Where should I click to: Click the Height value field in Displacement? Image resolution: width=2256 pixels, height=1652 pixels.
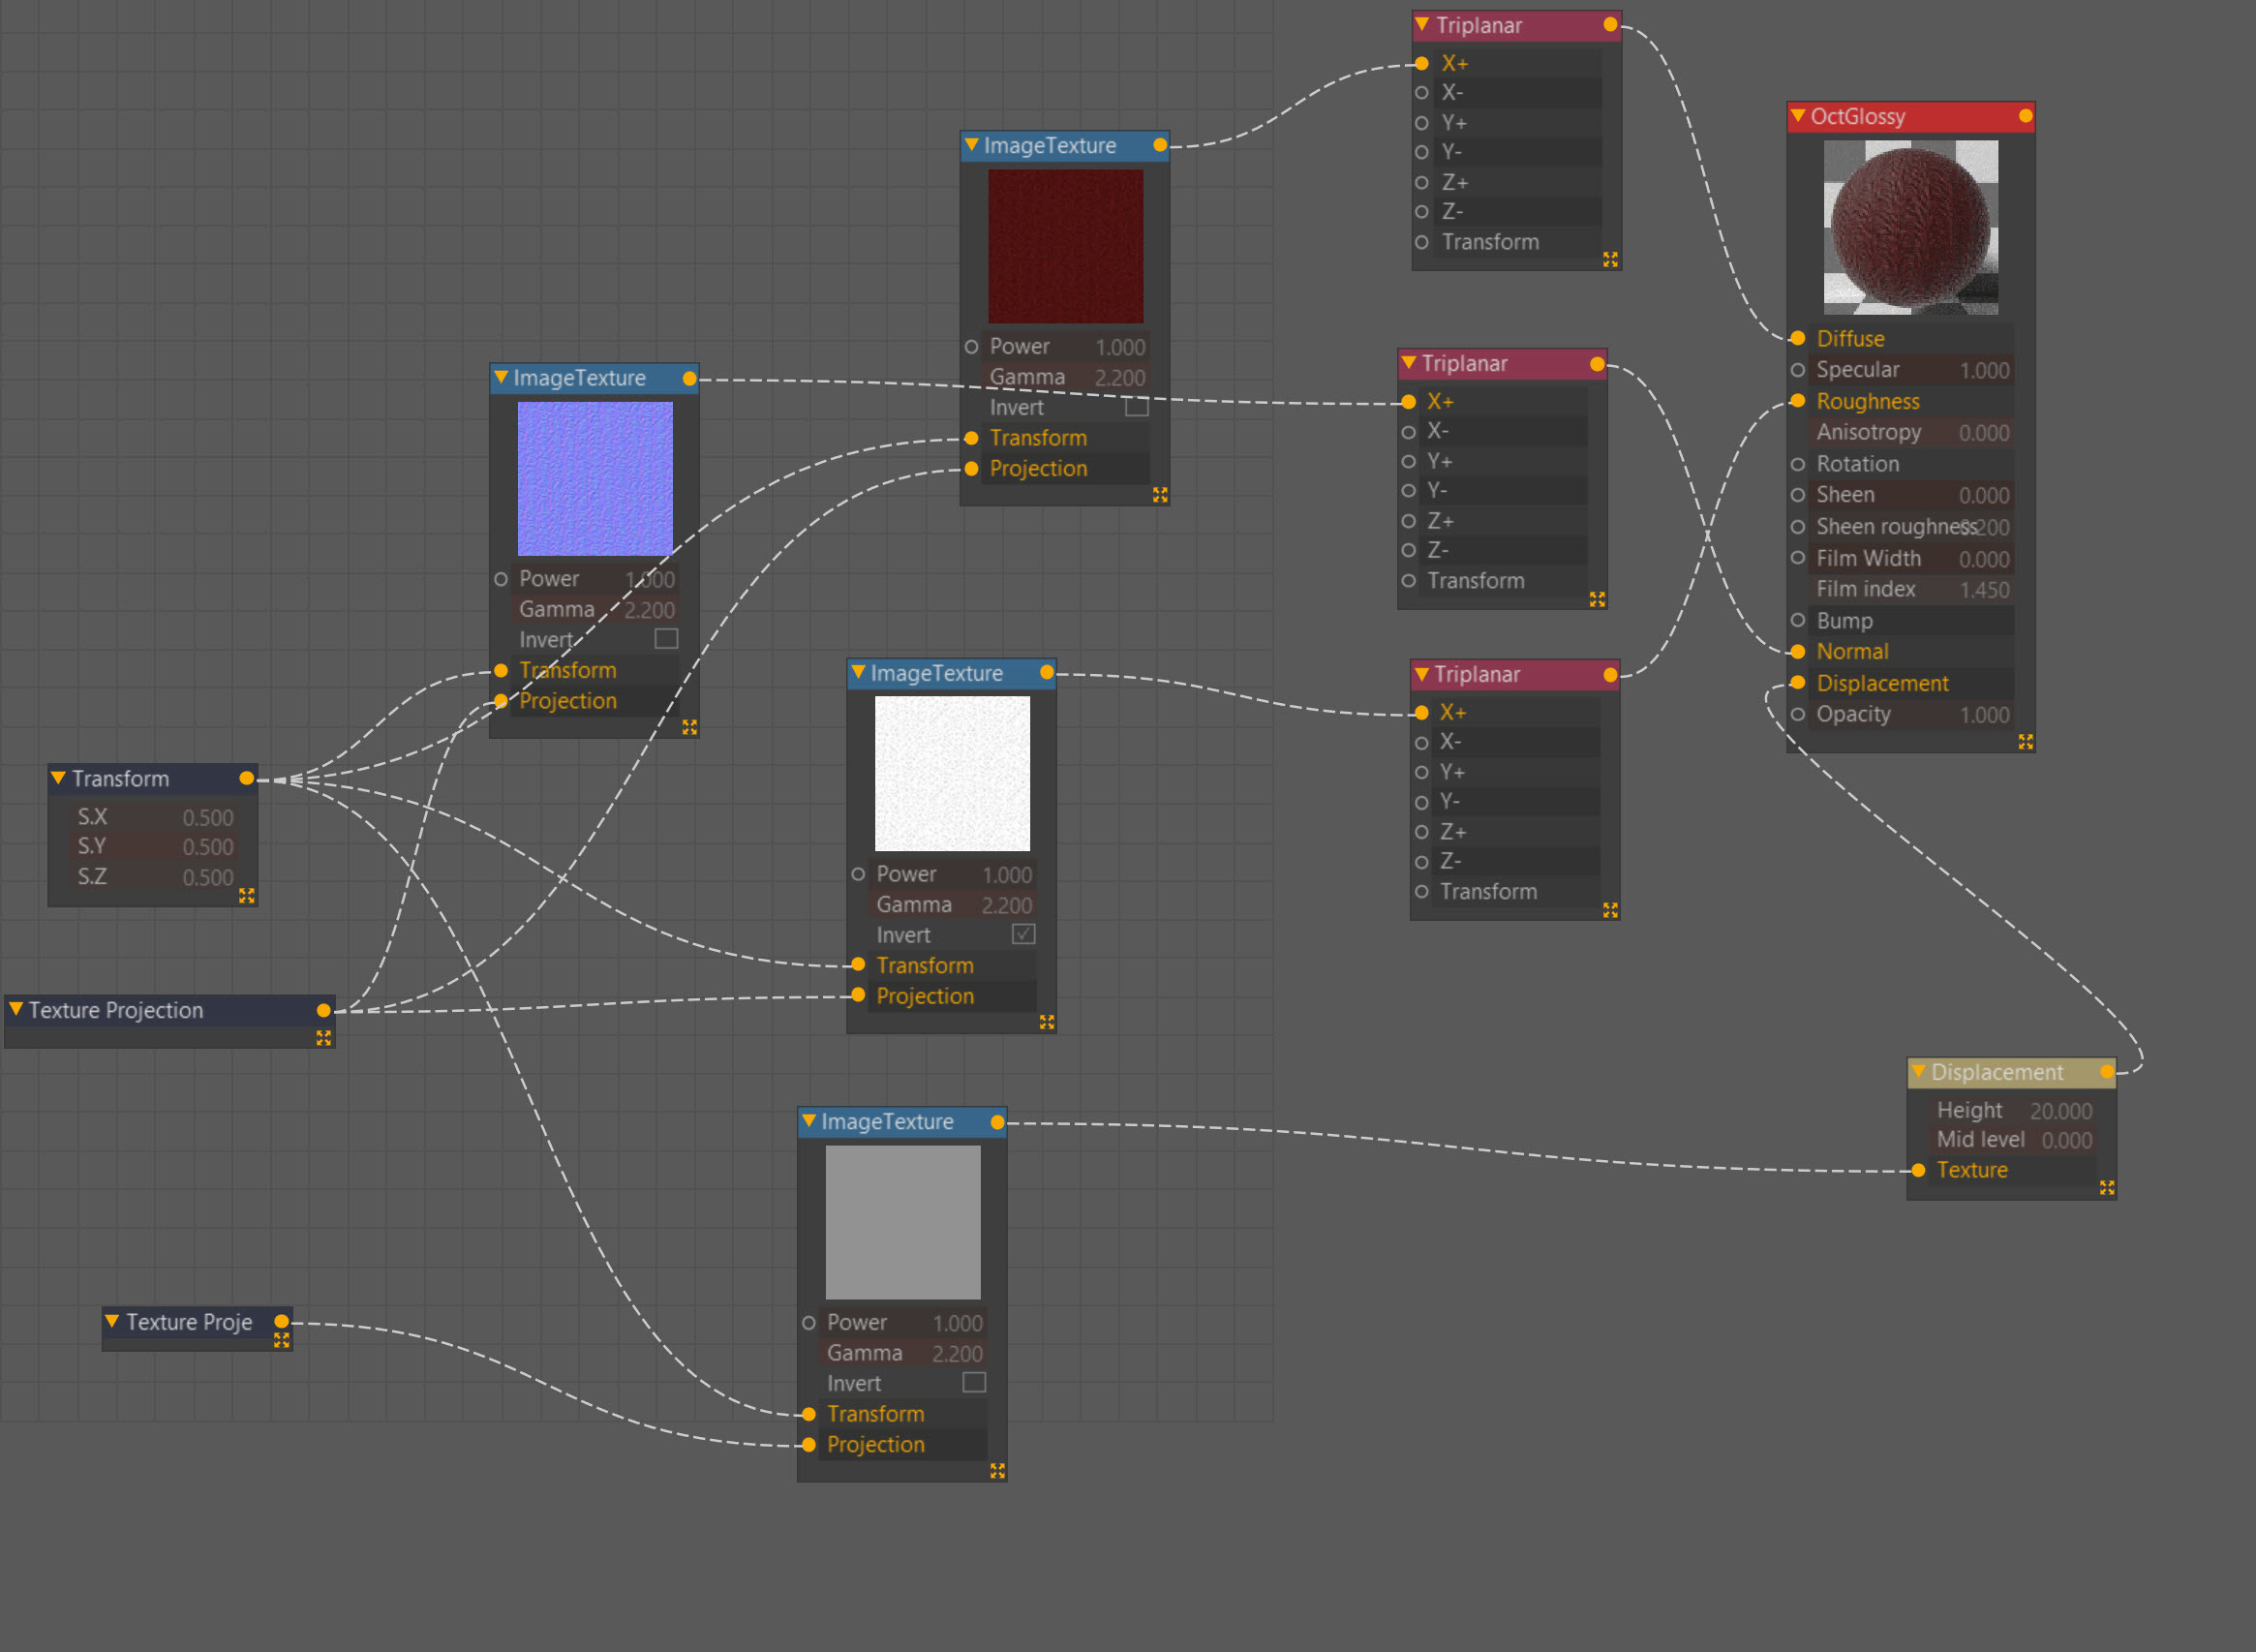pyautogui.click(x=2059, y=1111)
